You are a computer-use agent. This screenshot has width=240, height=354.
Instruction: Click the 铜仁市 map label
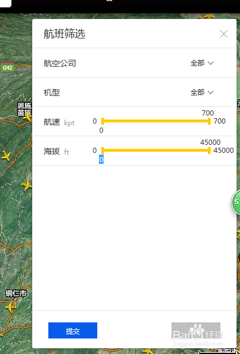point(16,293)
